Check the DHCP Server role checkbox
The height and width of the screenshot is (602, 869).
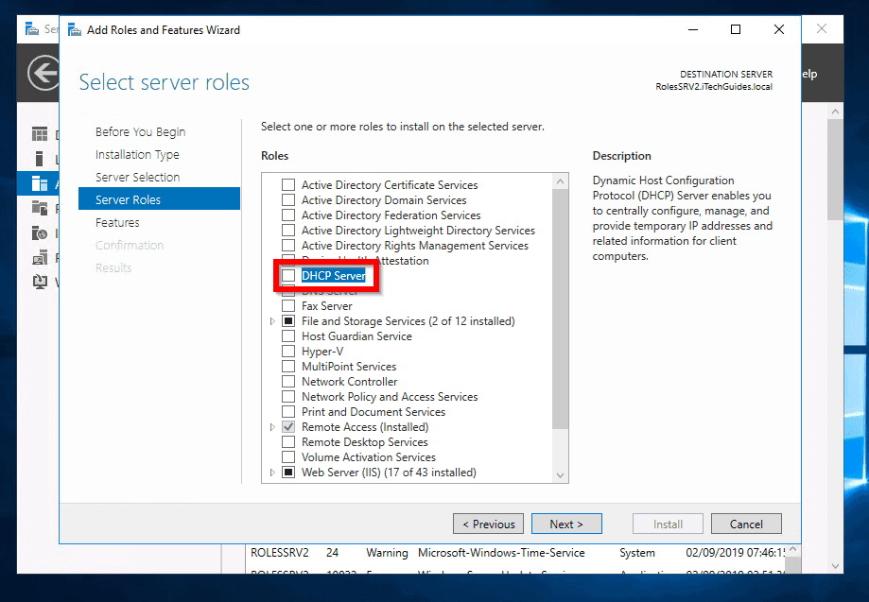point(288,275)
